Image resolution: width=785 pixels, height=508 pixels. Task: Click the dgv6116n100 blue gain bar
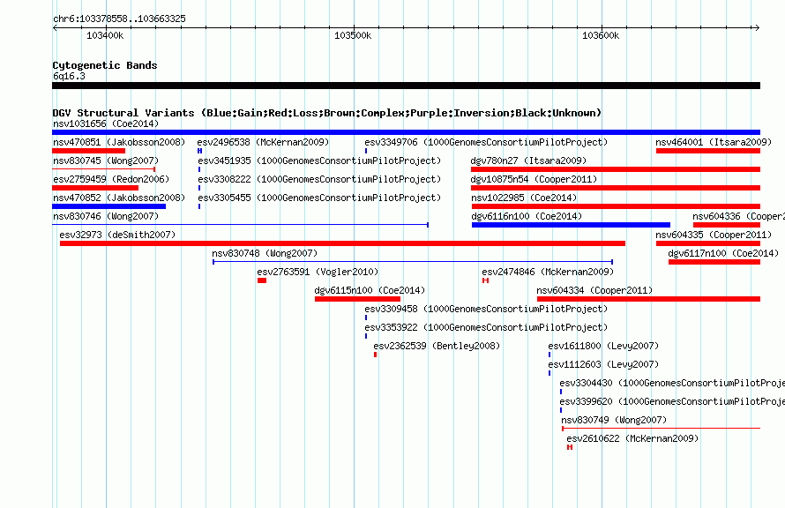click(571, 225)
